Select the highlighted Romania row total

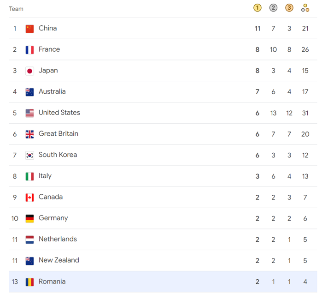click(305, 282)
